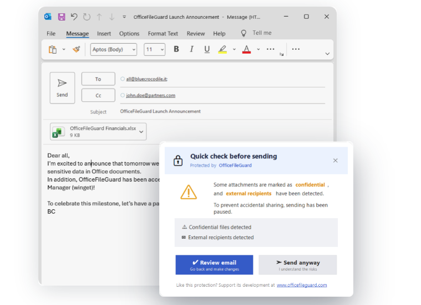Expand the ribbon display options chevron

tap(327, 54)
